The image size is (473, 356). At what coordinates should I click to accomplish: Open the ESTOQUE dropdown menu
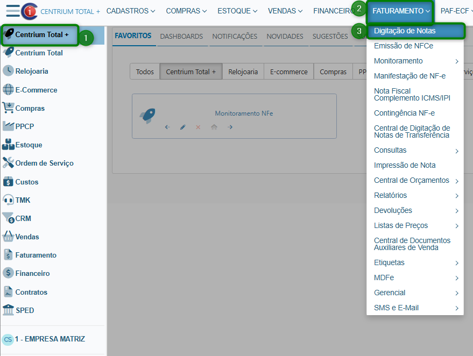(237, 11)
